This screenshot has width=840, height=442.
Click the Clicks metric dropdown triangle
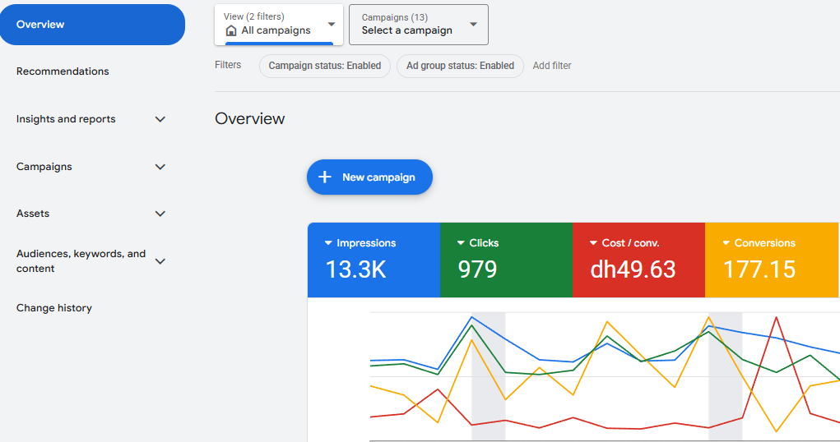tap(461, 243)
